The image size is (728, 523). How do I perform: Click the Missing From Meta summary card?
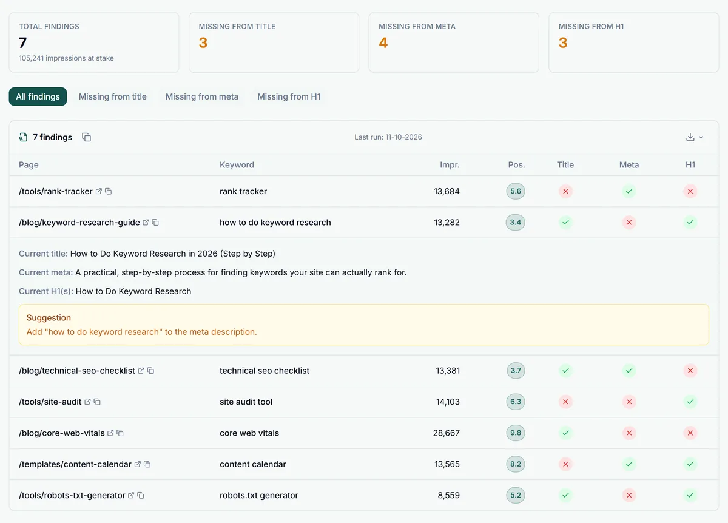[x=454, y=42]
